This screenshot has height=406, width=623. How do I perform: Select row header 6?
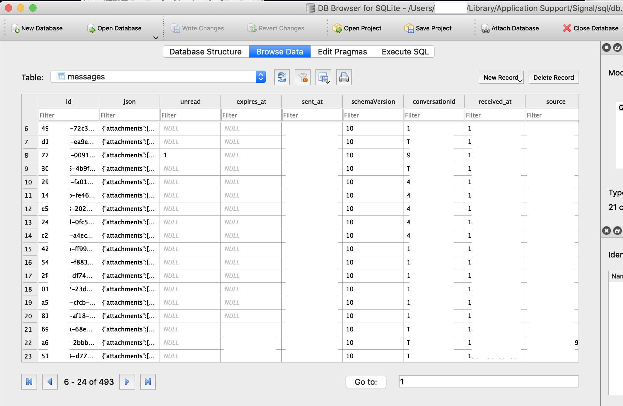(x=30, y=128)
